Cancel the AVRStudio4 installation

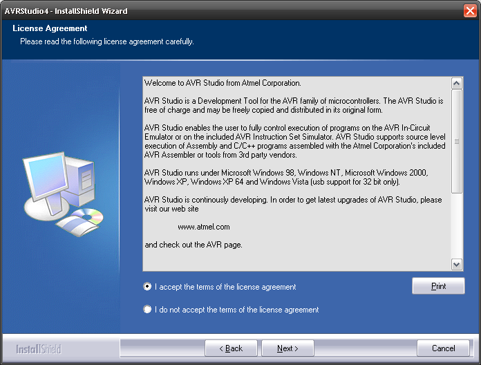pyautogui.click(x=444, y=348)
